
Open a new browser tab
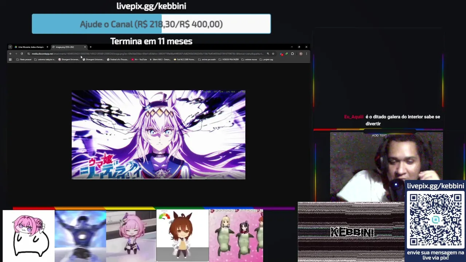coord(91,47)
